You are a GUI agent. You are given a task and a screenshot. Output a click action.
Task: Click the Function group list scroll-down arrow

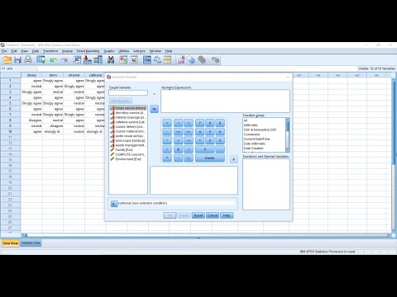point(287,150)
